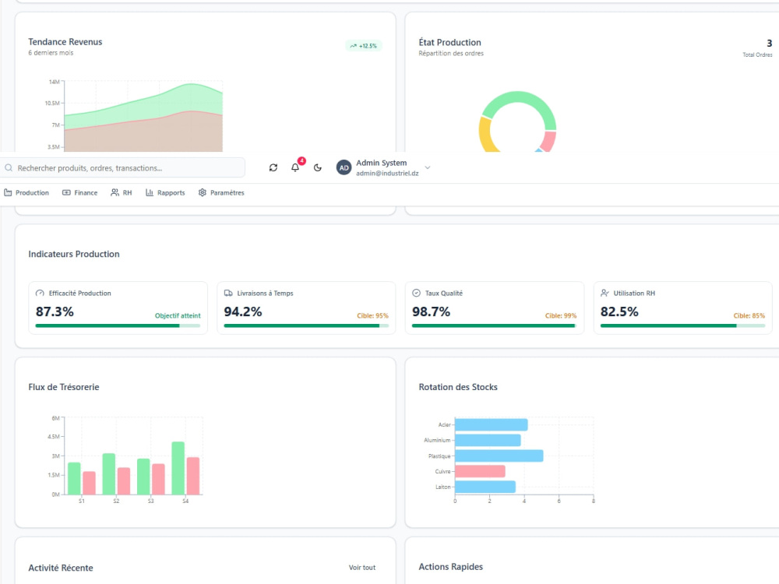Image resolution: width=779 pixels, height=584 pixels.
Task: Click admin@industriel.dz email text
Action: [x=387, y=174]
